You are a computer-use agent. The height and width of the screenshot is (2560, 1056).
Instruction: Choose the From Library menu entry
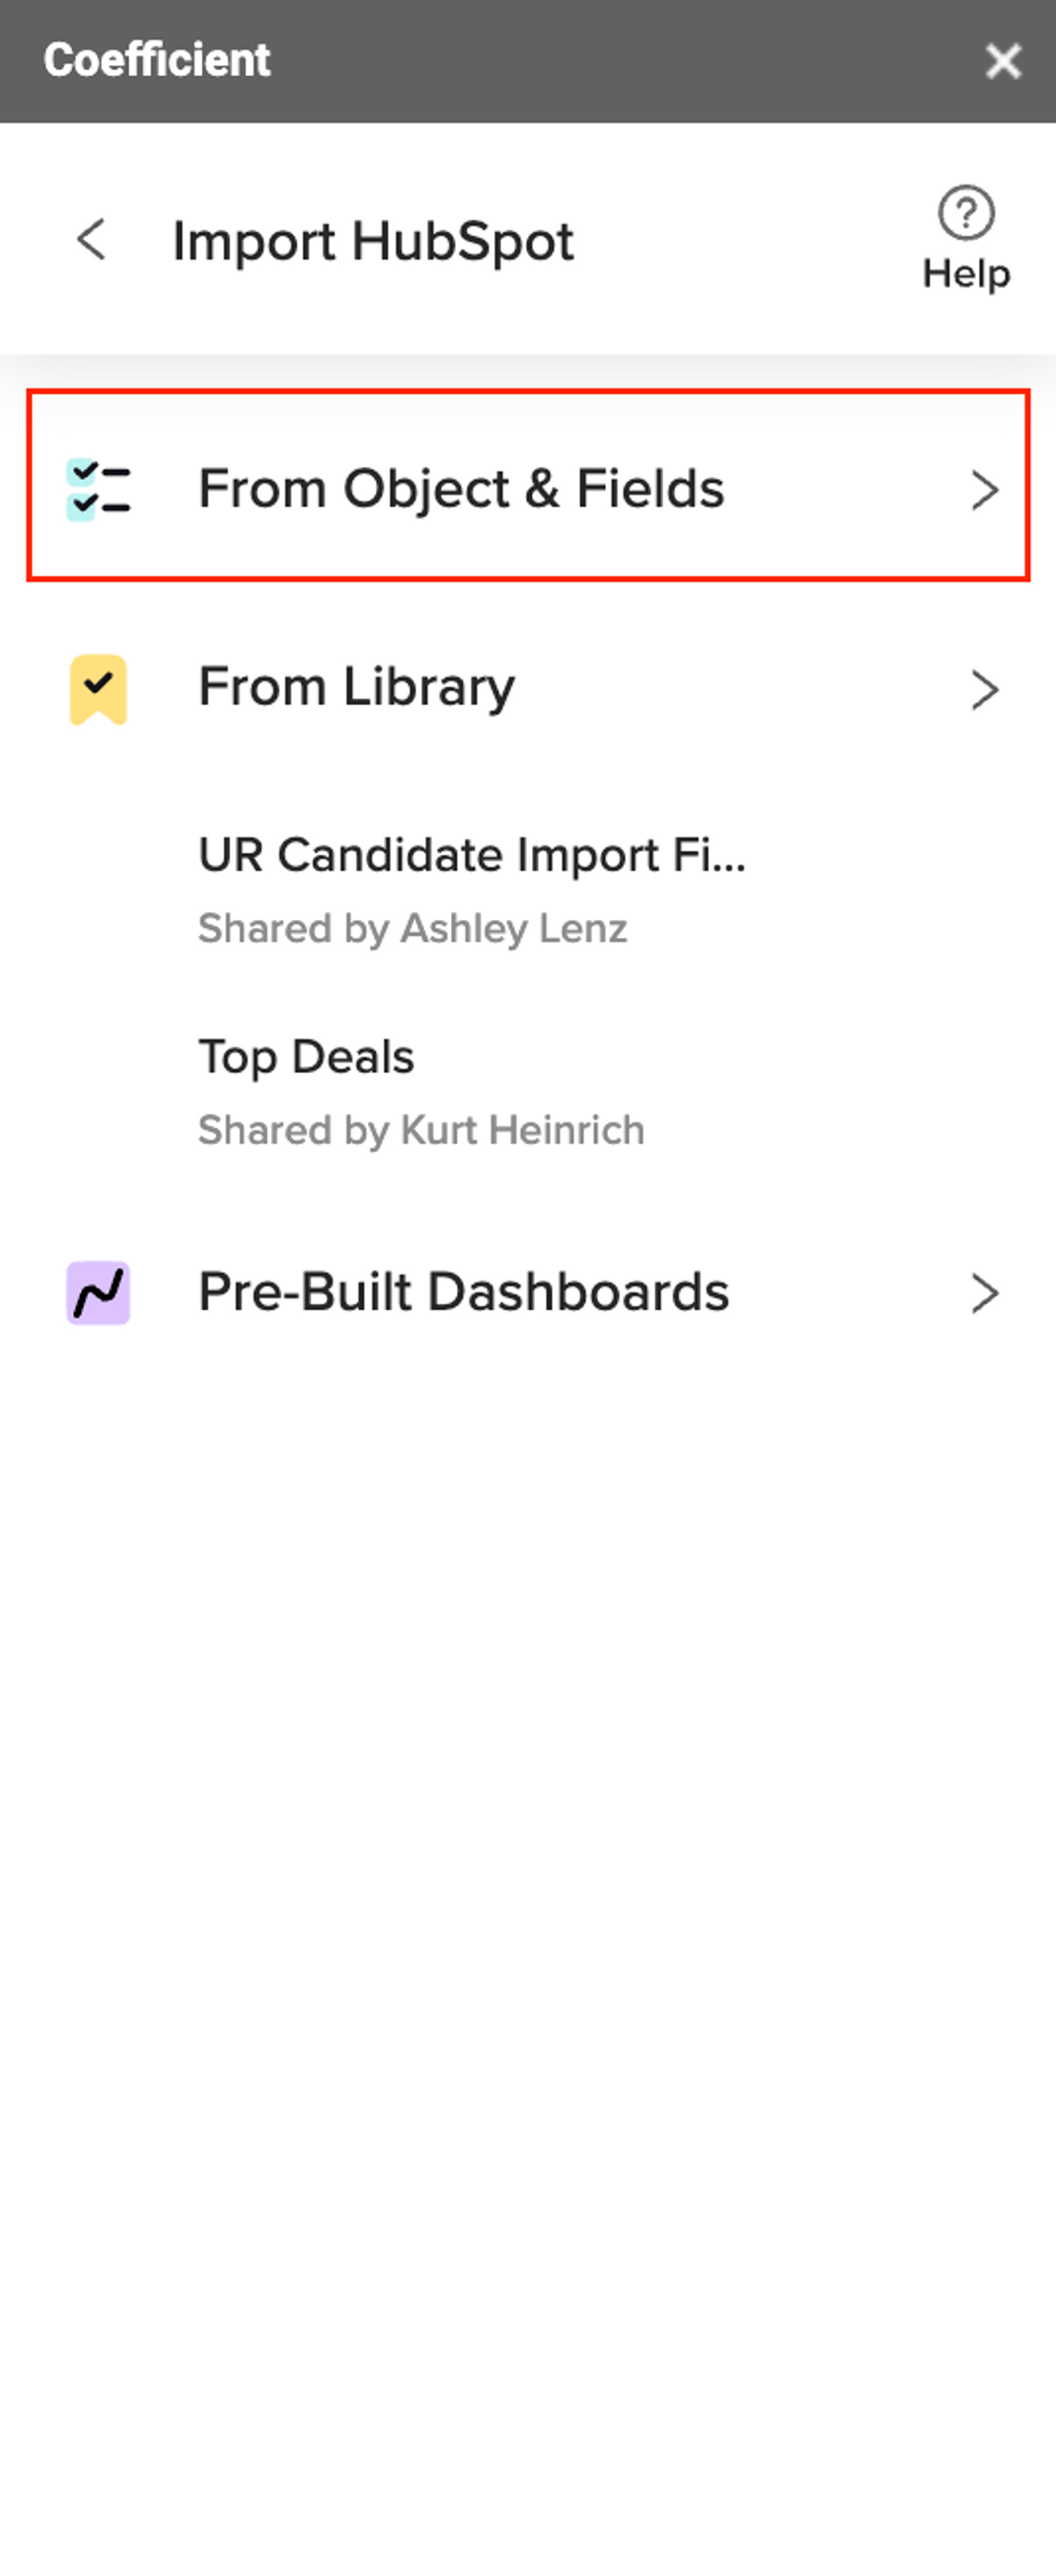(x=527, y=688)
